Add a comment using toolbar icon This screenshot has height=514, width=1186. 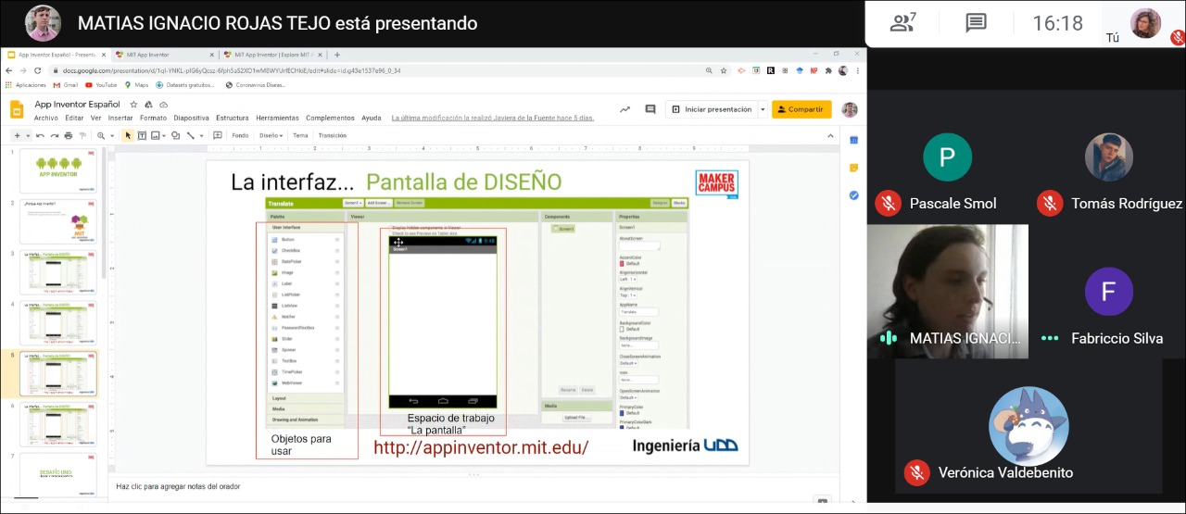click(x=218, y=135)
